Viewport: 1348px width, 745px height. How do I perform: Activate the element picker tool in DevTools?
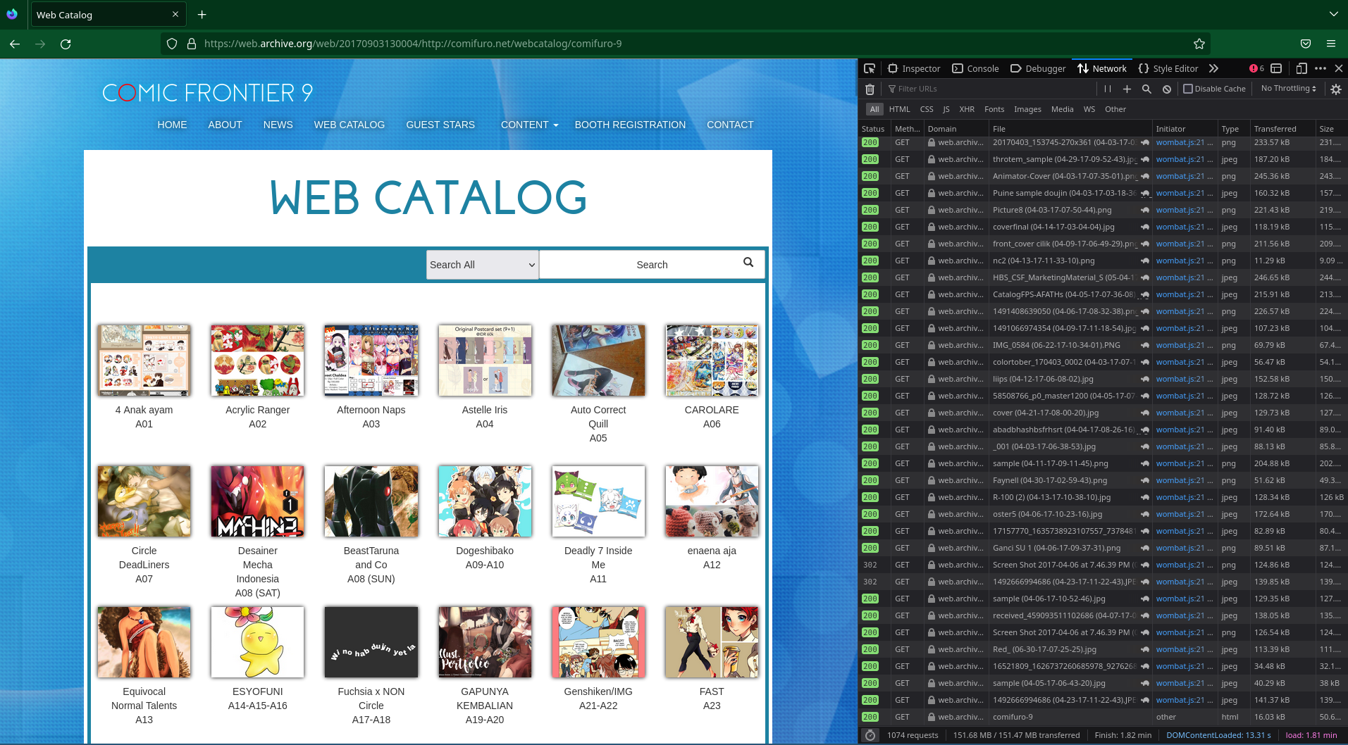coord(870,68)
